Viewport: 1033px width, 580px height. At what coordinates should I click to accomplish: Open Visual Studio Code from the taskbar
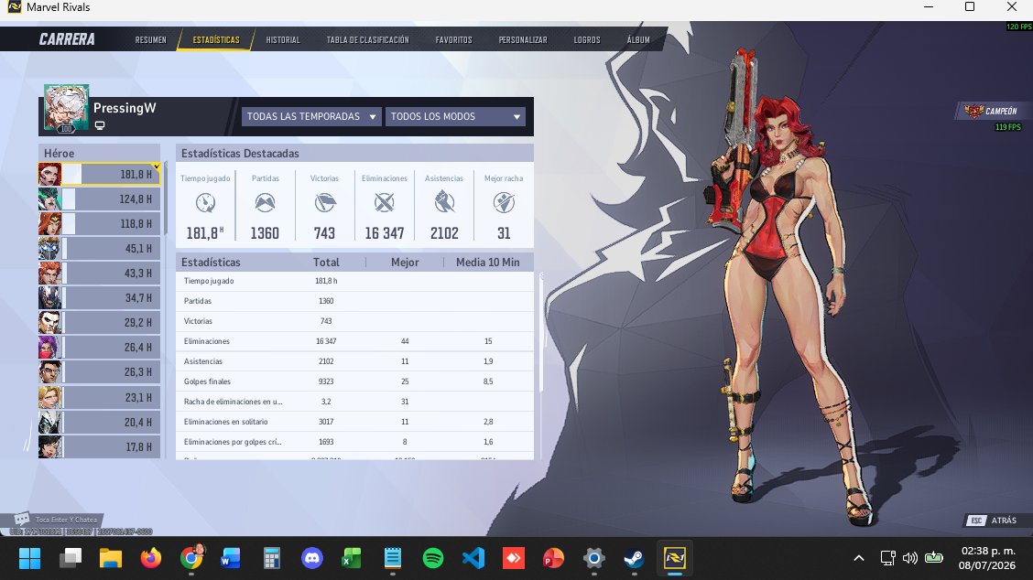473,558
